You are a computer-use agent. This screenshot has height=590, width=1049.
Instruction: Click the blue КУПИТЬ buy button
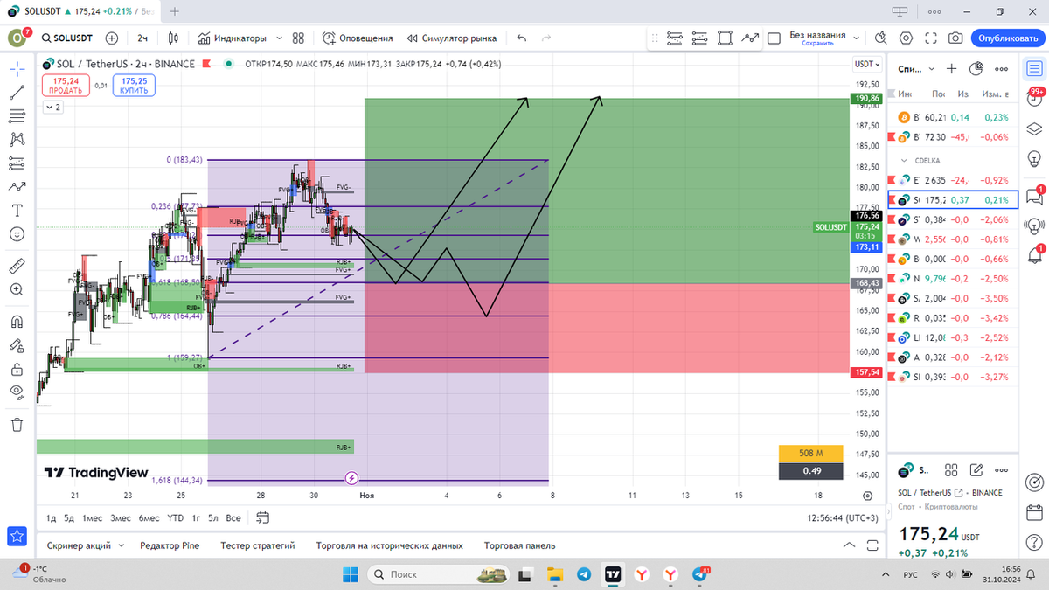(134, 85)
